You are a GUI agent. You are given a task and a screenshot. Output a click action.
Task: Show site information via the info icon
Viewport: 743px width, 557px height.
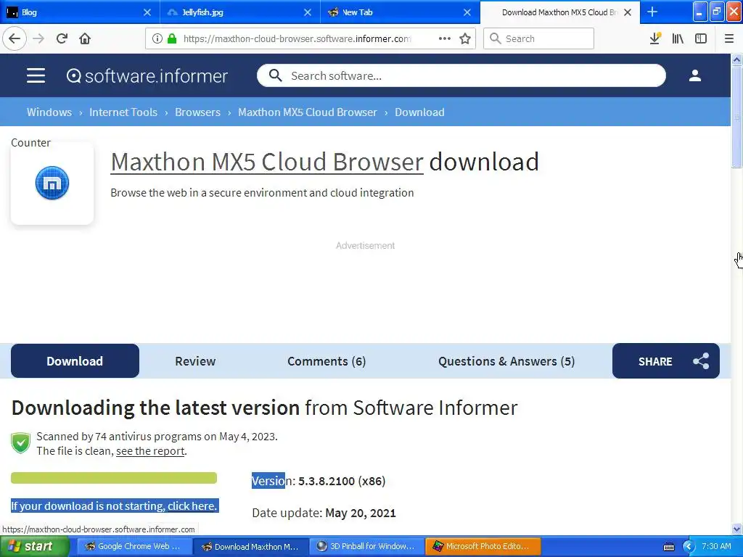[157, 39]
